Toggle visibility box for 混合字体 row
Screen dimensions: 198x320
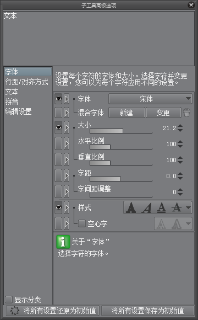(58, 113)
